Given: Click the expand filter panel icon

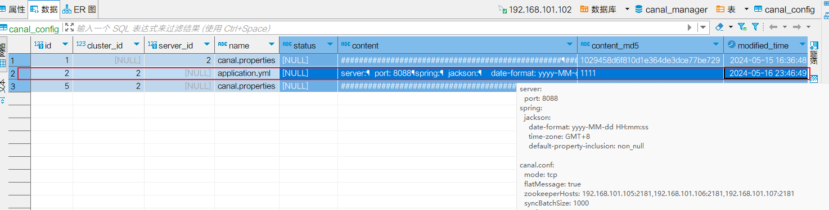Looking at the screenshot, I should coord(69,27).
